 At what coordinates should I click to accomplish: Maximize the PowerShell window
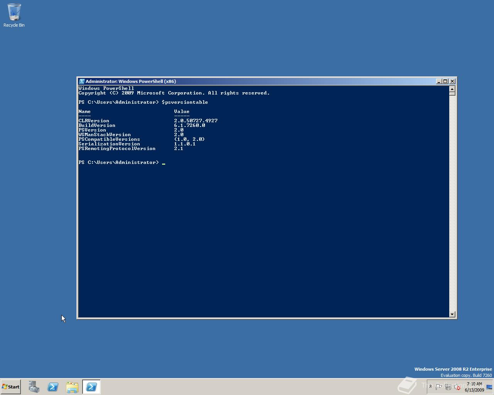(445, 81)
